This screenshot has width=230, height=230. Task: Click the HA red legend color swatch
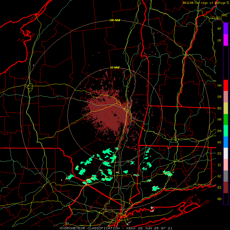(x=226, y=85)
